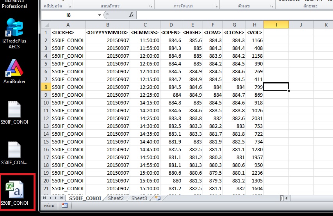Select column B header
The height and width of the screenshot is (216, 333).
tap(108, 25)
